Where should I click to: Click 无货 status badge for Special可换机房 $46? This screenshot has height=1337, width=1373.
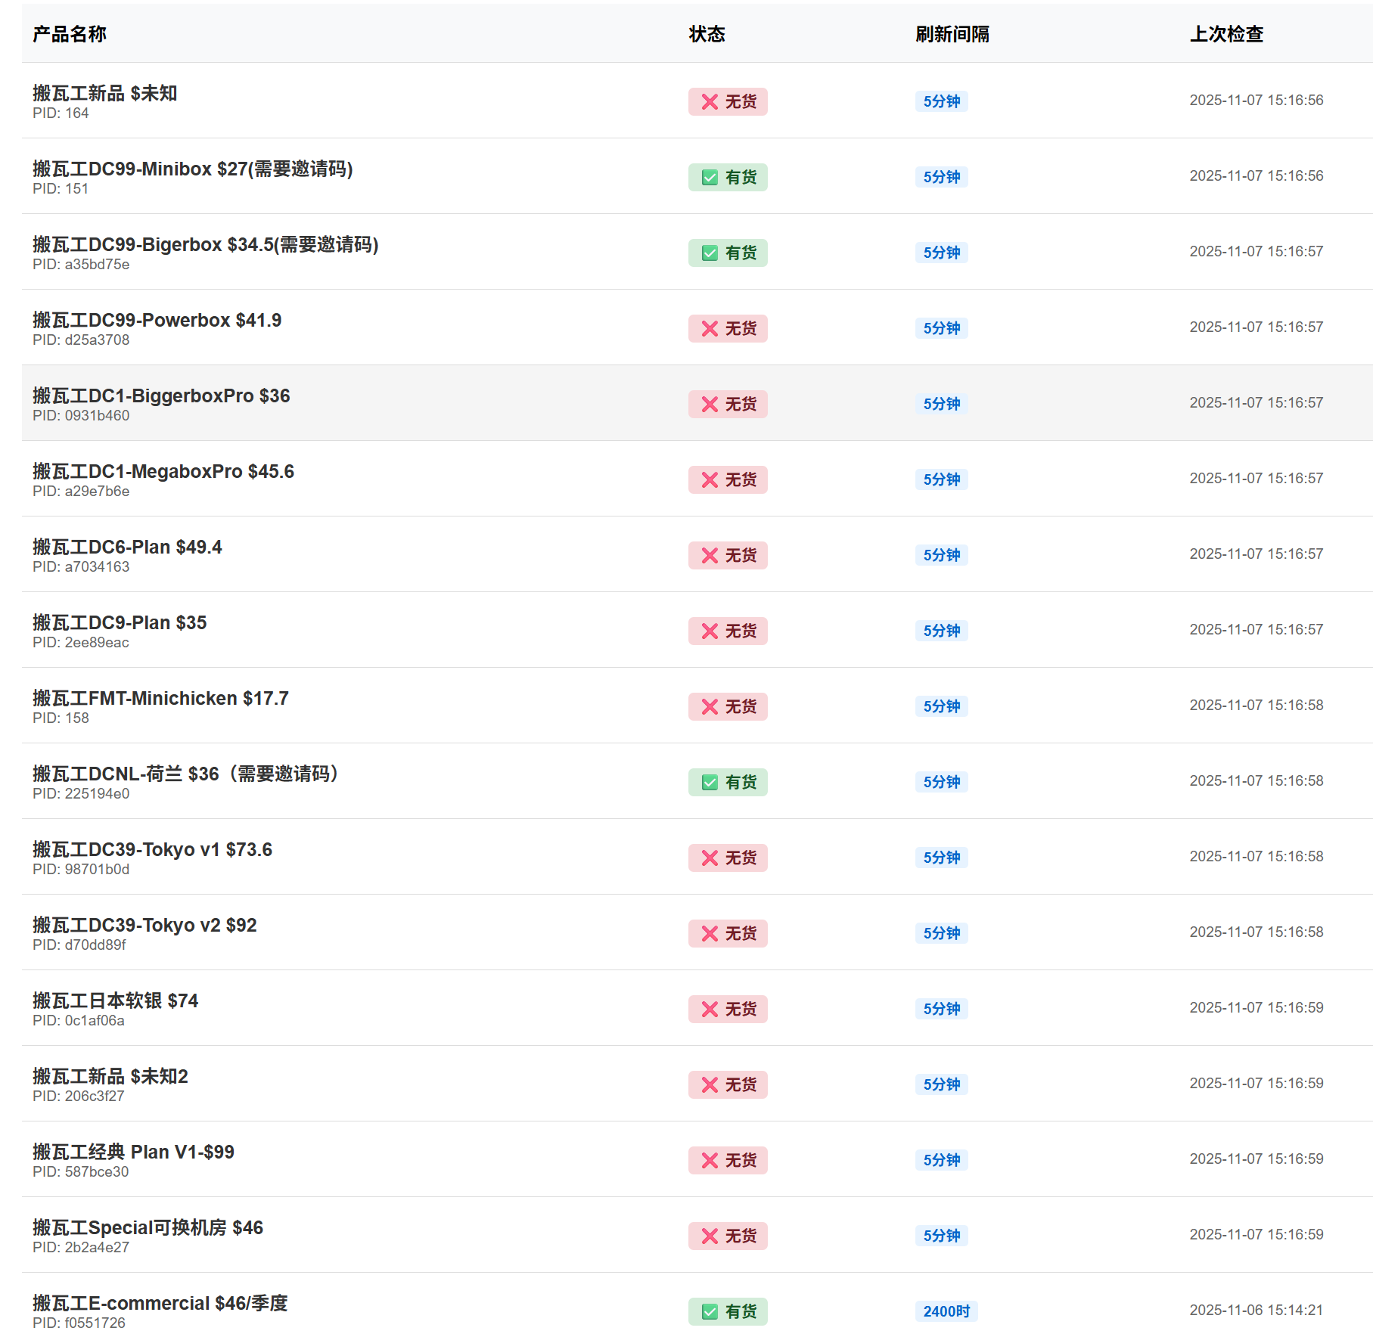(728, 1236)
